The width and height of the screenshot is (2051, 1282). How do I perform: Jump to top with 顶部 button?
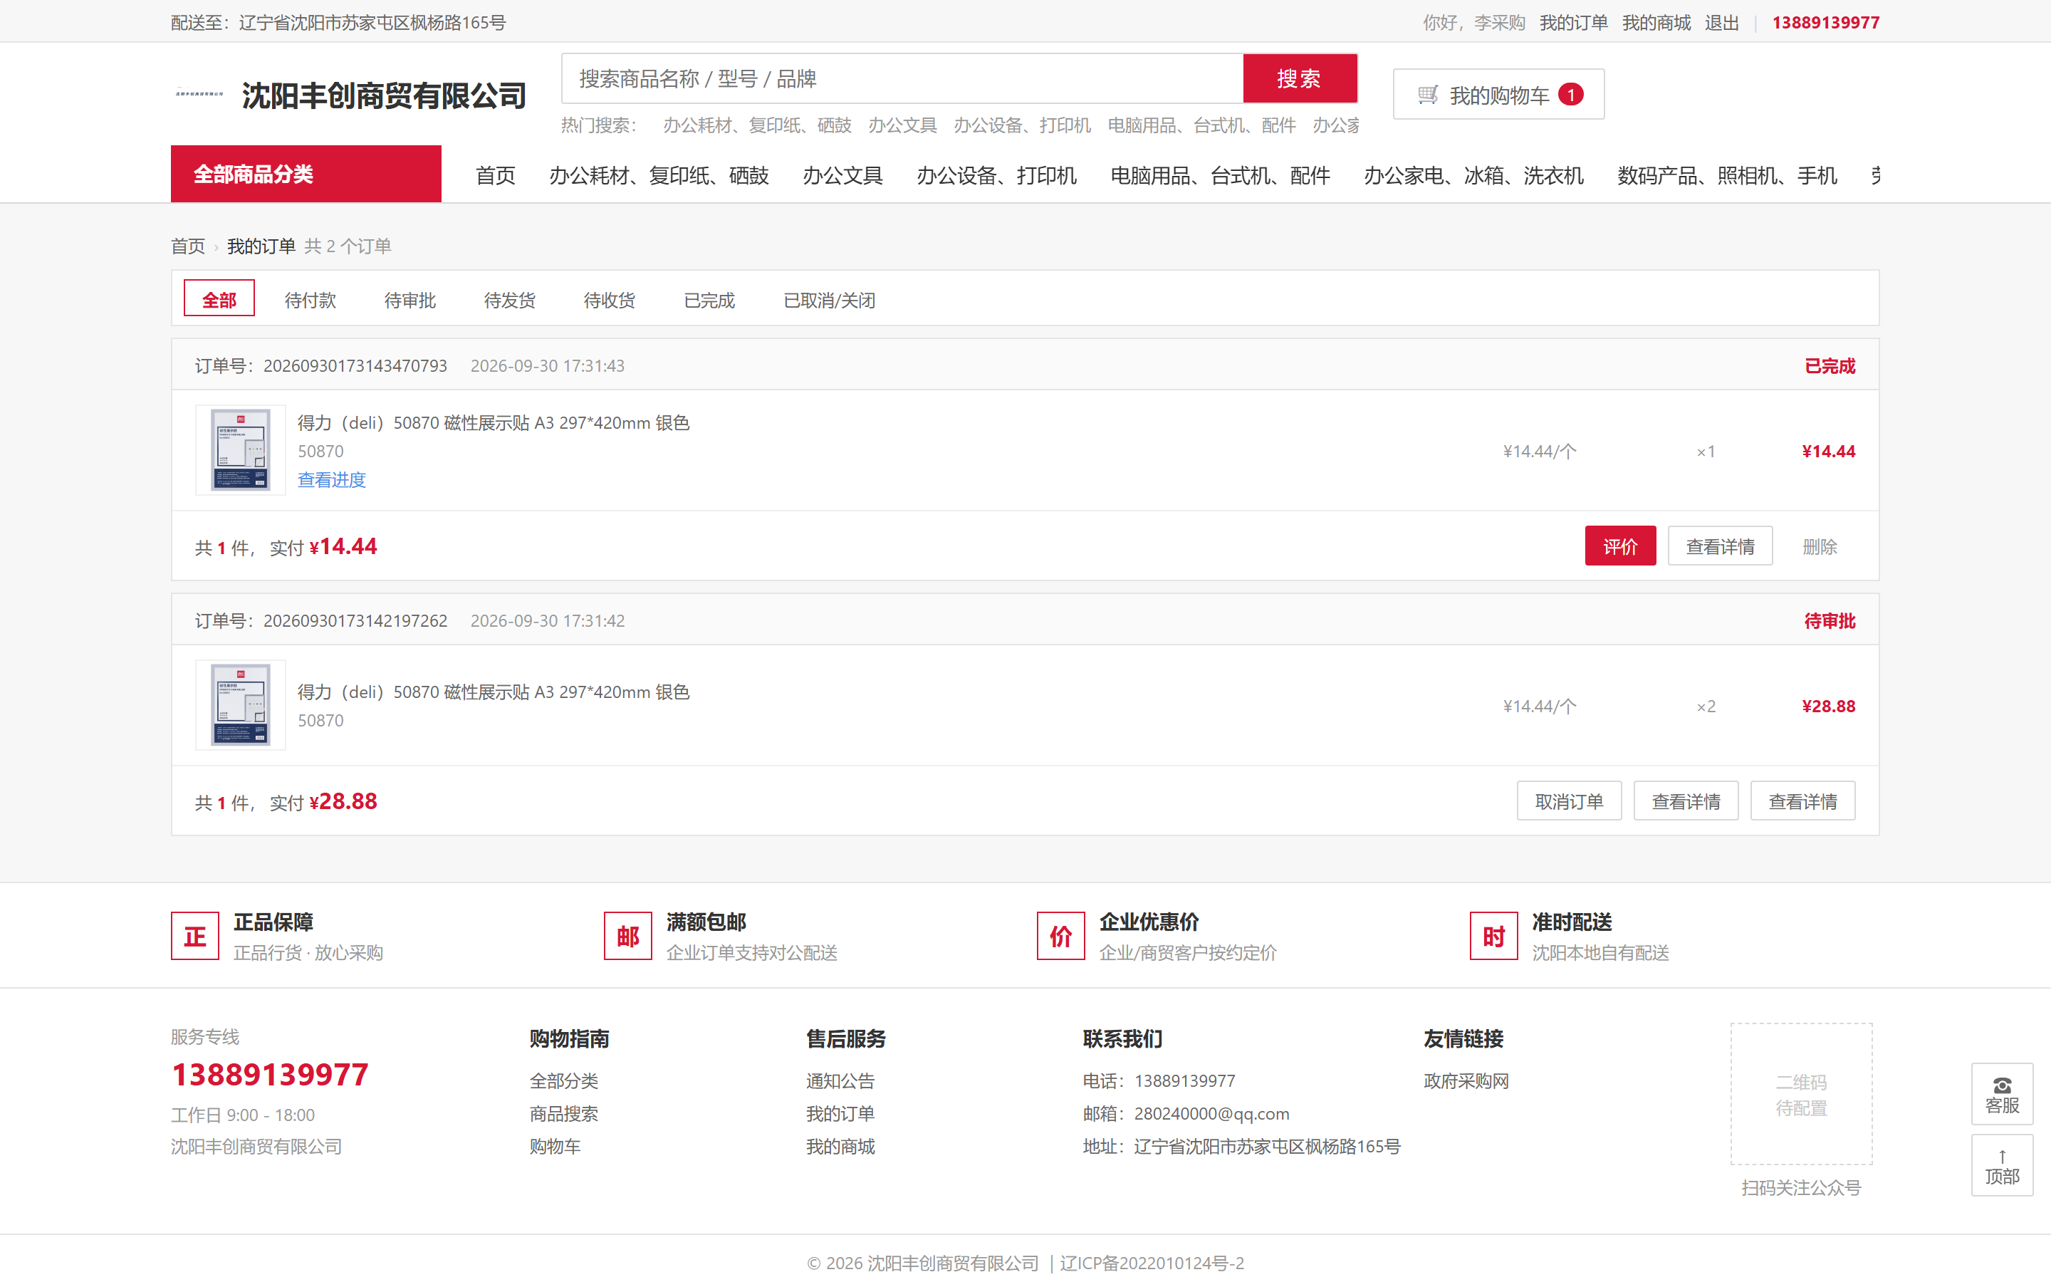click(2002, 1166)
